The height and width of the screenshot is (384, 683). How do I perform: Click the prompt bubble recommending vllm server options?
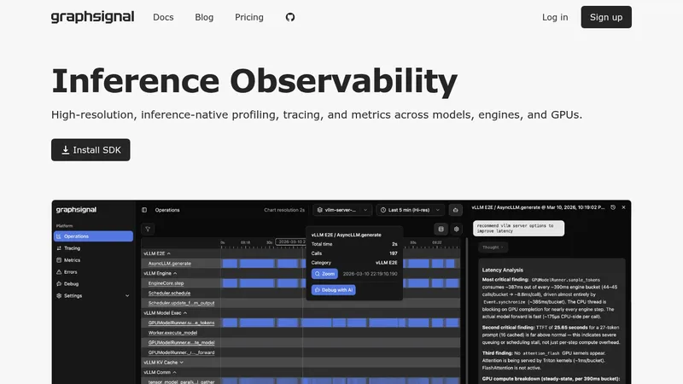pyautogui.click(x=519, y=228)
